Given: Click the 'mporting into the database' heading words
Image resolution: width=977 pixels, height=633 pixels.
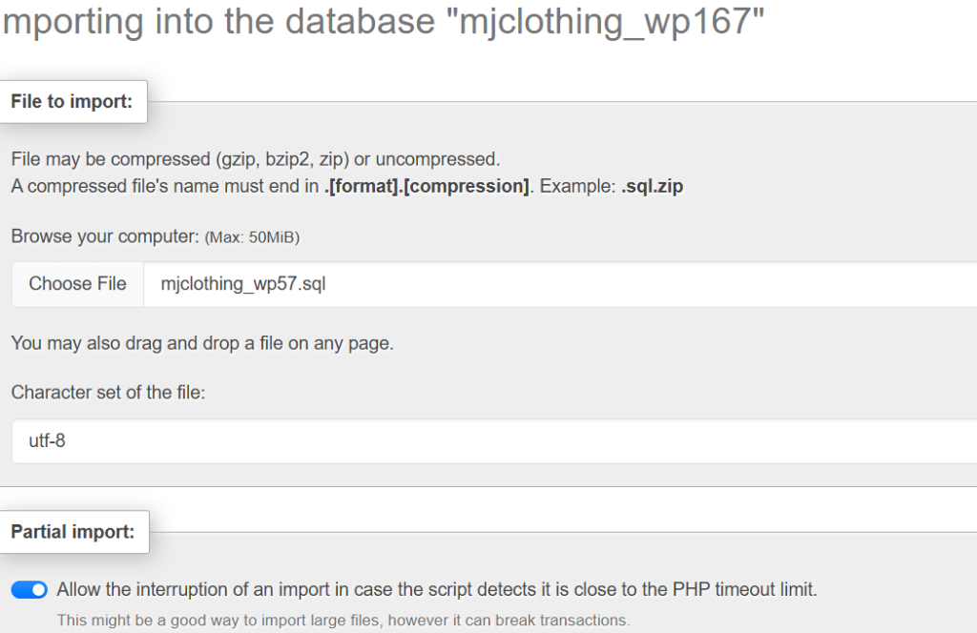Looking at the screenshot, I should coord(219,22).
